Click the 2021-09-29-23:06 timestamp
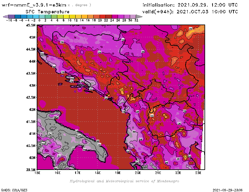The image size is (249, 192). point(228,190)
